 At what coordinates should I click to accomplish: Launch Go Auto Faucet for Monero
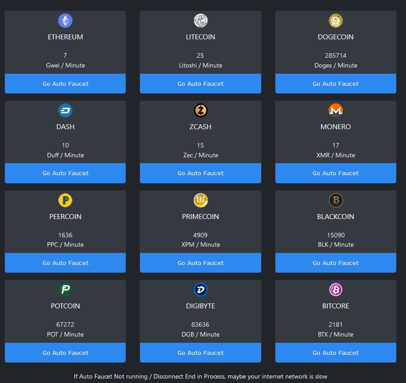click(x=335, y=173)
